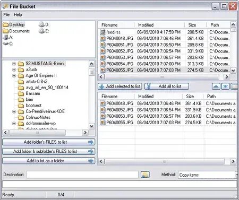Viewport: 239px width, 200px height.
Task: Click folder tree scroll right arrow
Action: [x=85, y=133]
